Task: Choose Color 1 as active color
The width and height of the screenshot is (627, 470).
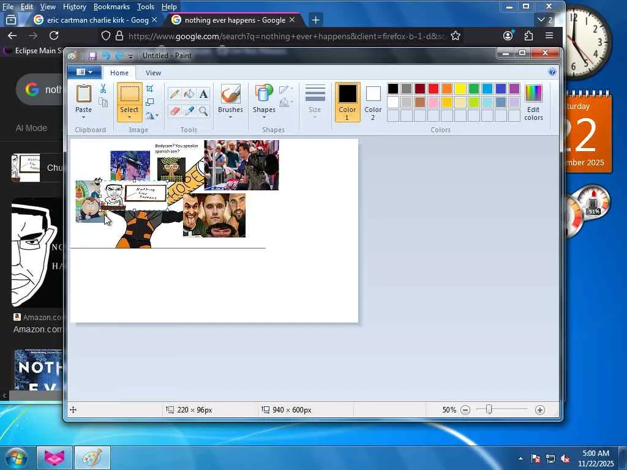Action: (x=348, y=102)
